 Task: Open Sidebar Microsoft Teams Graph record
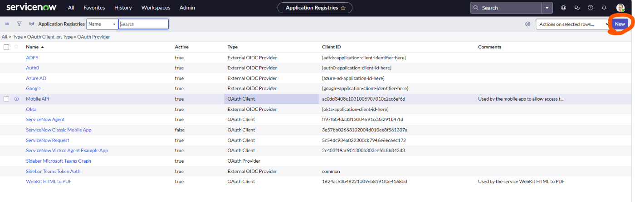(x=59, y=161)
